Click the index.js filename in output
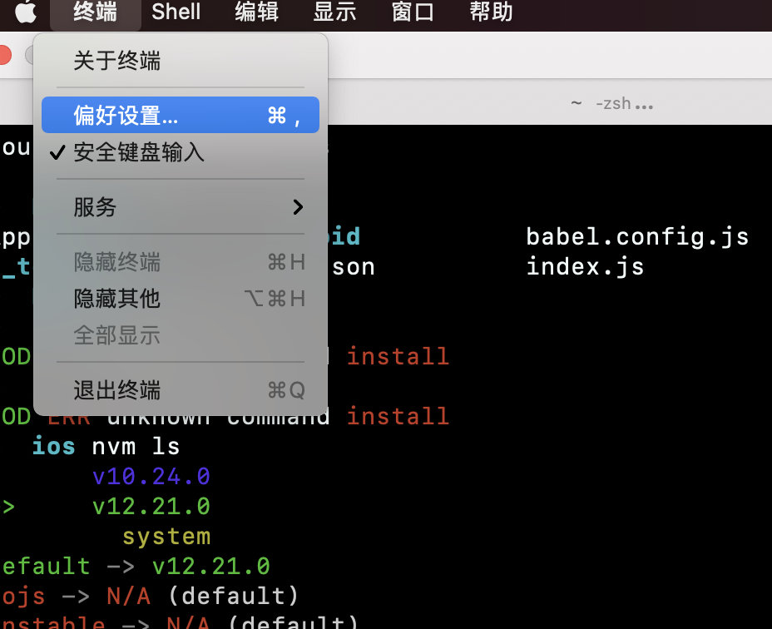Screen dimensions: 772x629 pyautogui.click(x=585, y=266)
